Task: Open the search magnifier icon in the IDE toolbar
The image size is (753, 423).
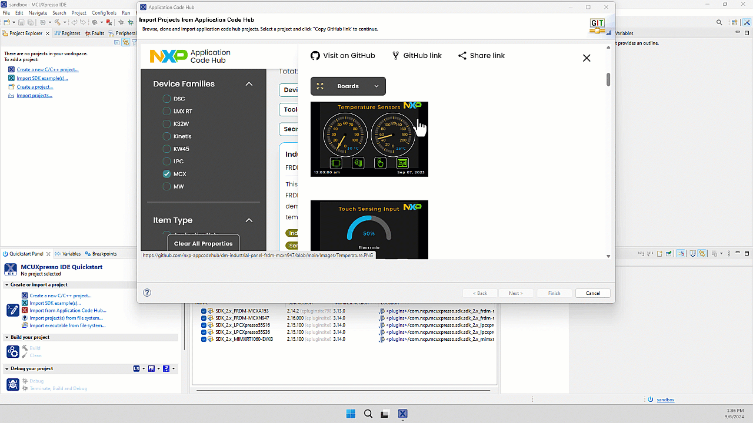Action: [x=719, y=22]
